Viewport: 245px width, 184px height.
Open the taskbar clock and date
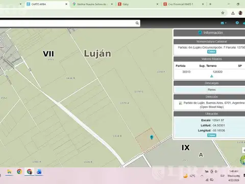[x=234, y=176]
